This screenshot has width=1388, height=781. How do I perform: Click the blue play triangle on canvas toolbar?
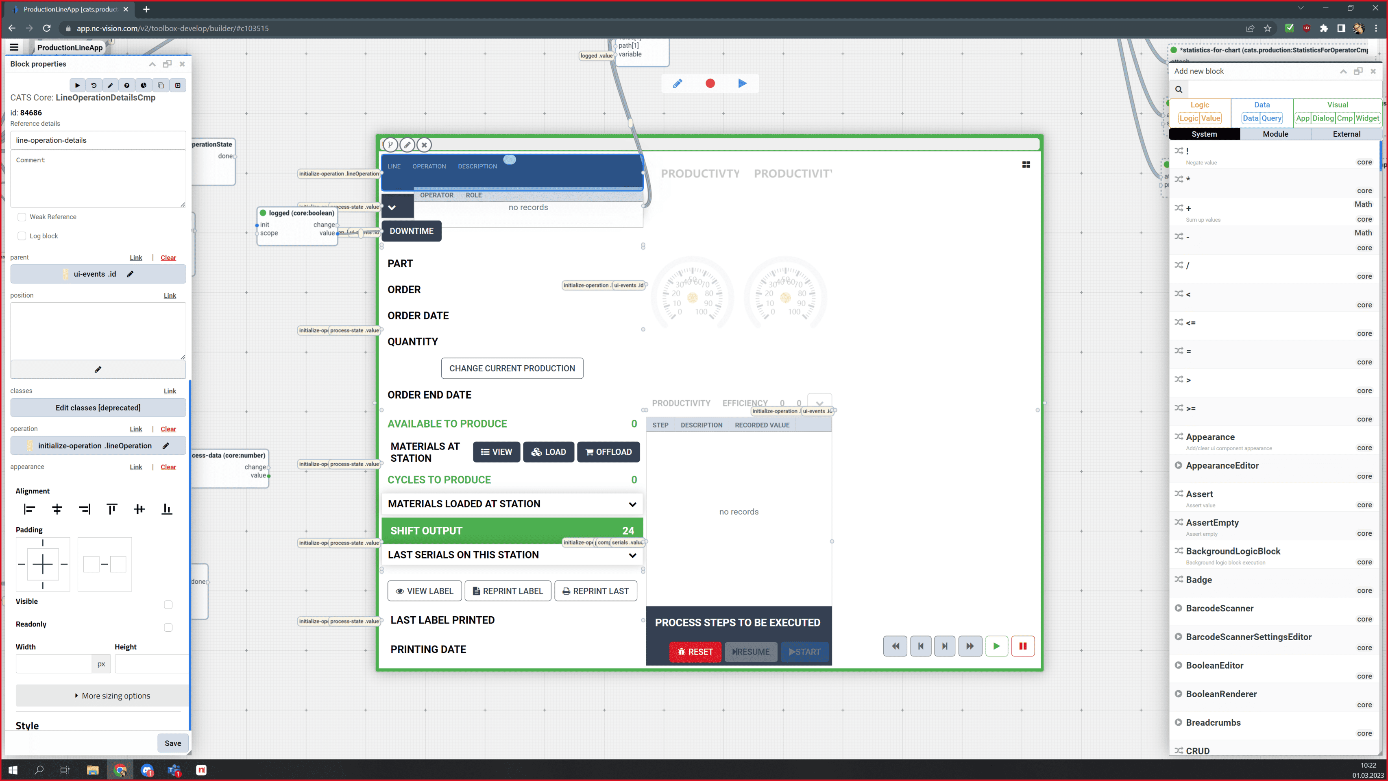743,83
